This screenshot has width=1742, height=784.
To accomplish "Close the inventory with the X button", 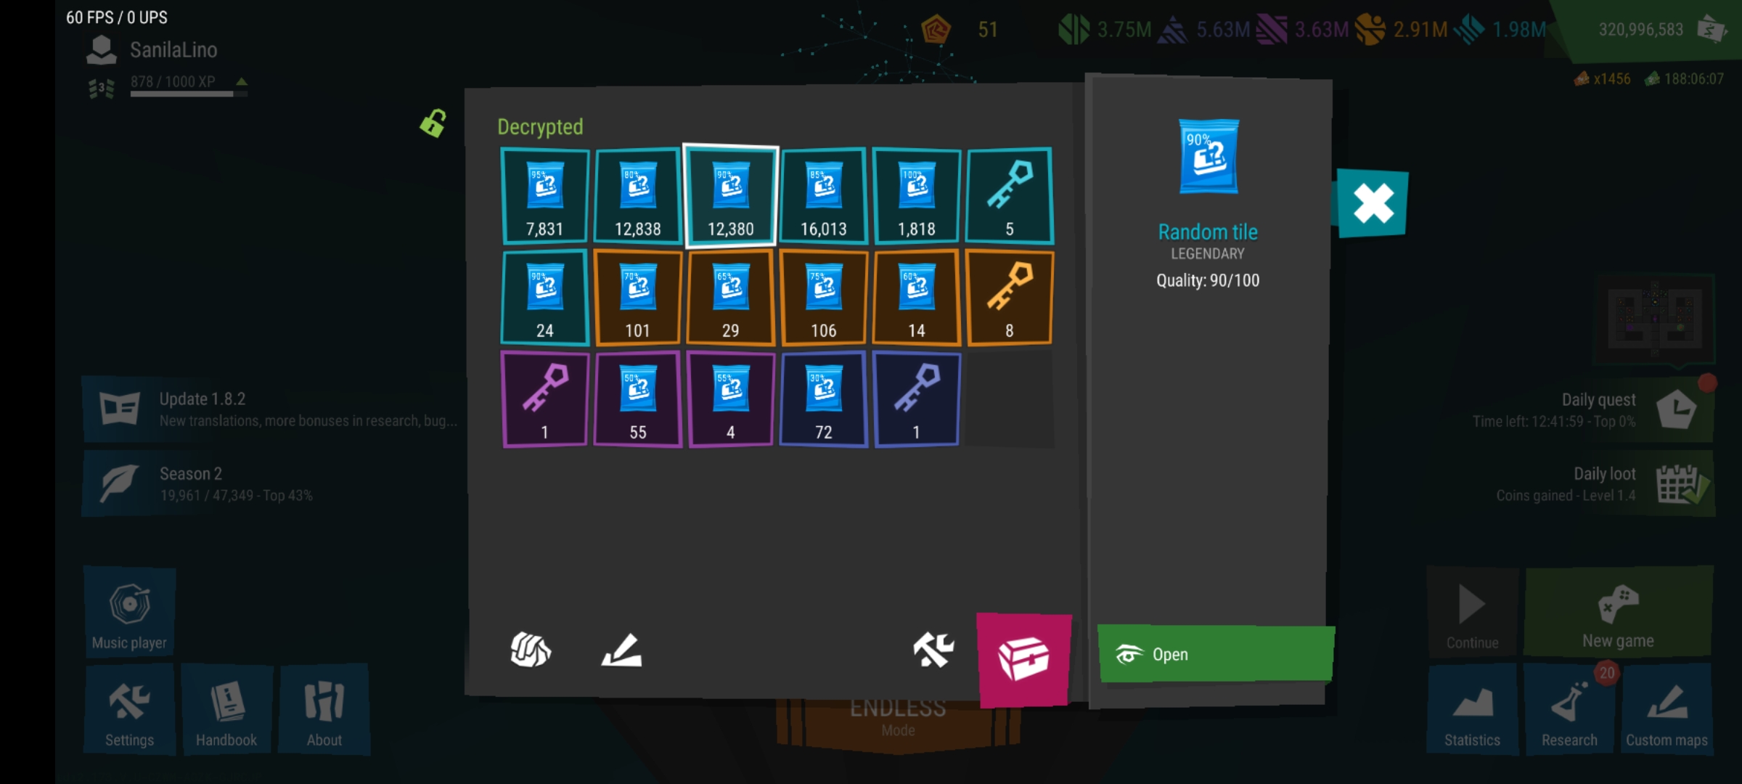I will point(1373,203).
